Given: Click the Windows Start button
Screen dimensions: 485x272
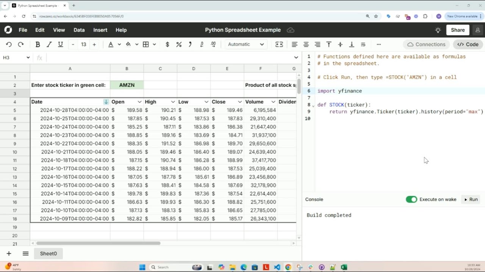Looking at the screenshot, I should tap(142, 267).
